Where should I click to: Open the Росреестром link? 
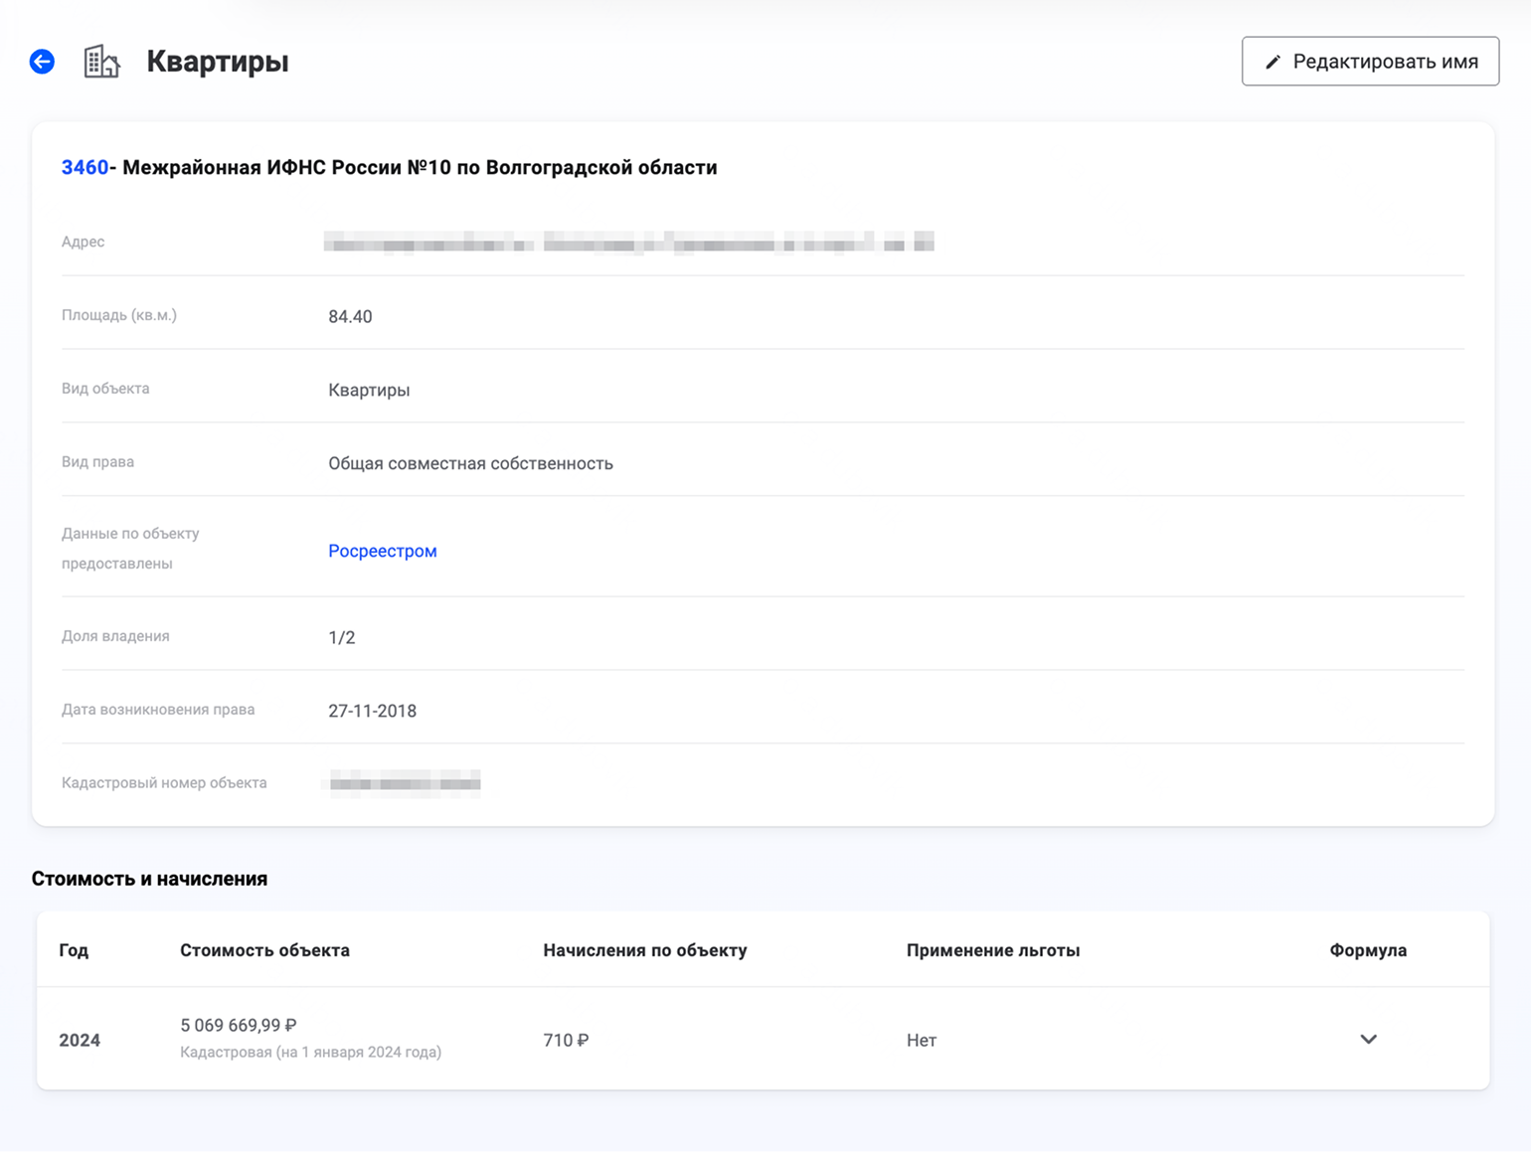[x=383, y=551]
